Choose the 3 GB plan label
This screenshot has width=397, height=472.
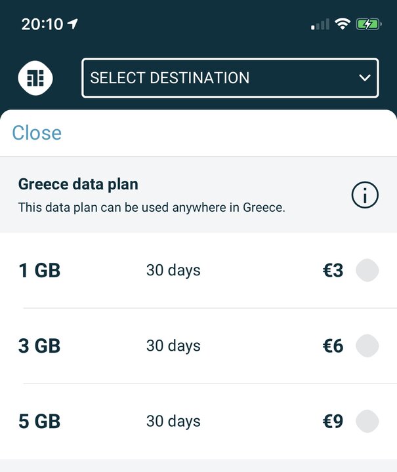[39, 346]
